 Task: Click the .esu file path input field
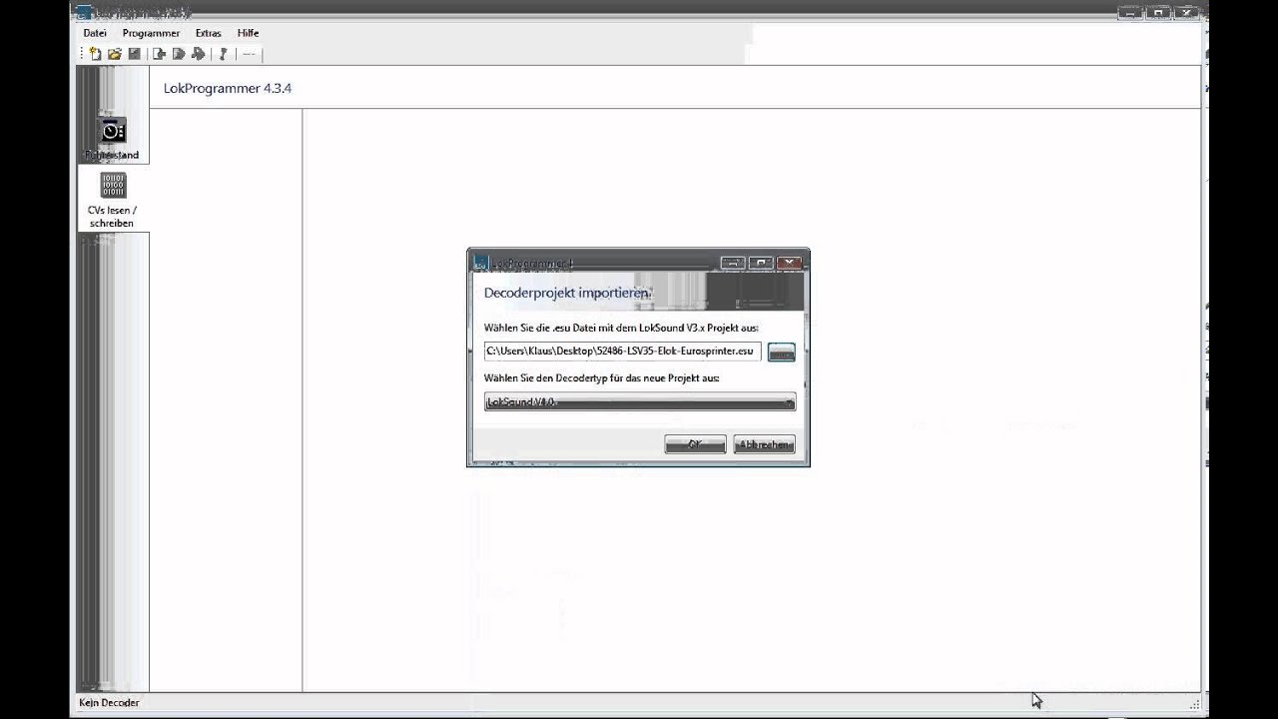(622, 352)
